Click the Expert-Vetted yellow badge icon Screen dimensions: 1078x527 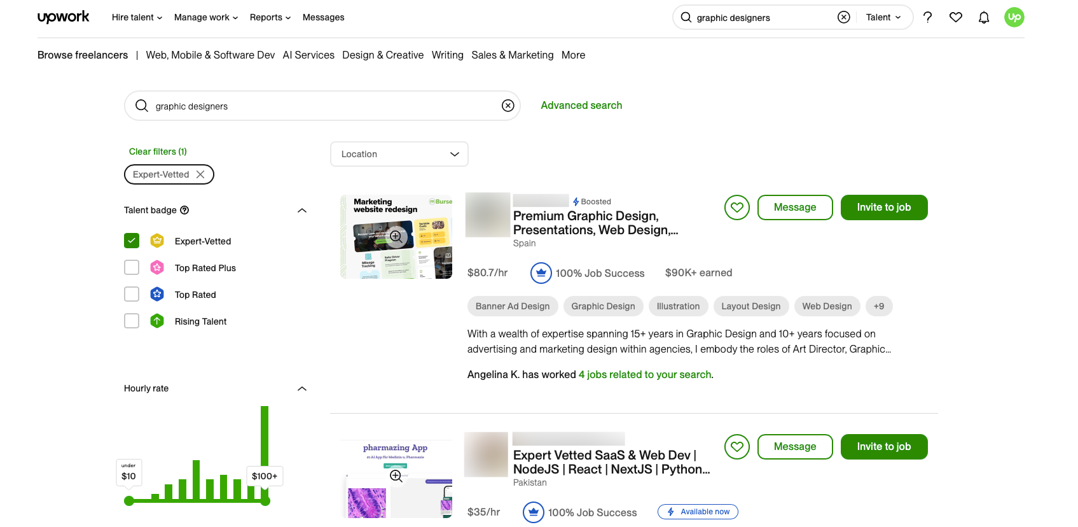(157, 241)
